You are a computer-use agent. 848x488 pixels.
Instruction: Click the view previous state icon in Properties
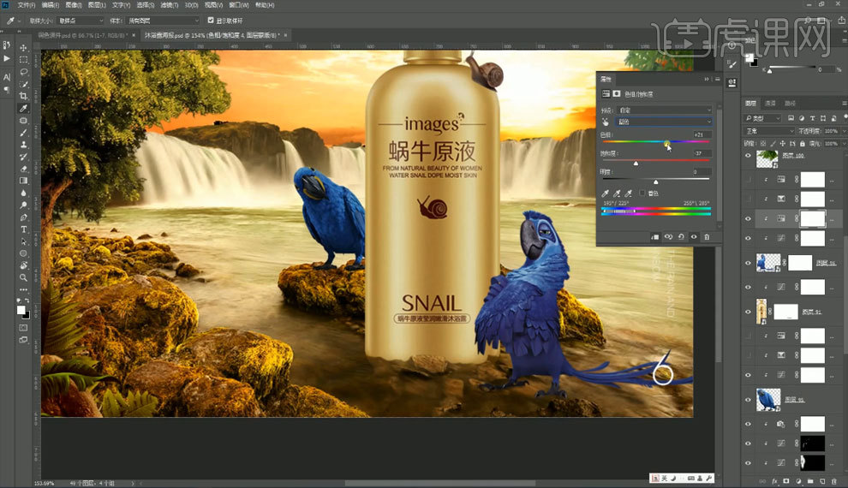pos(668,236)
